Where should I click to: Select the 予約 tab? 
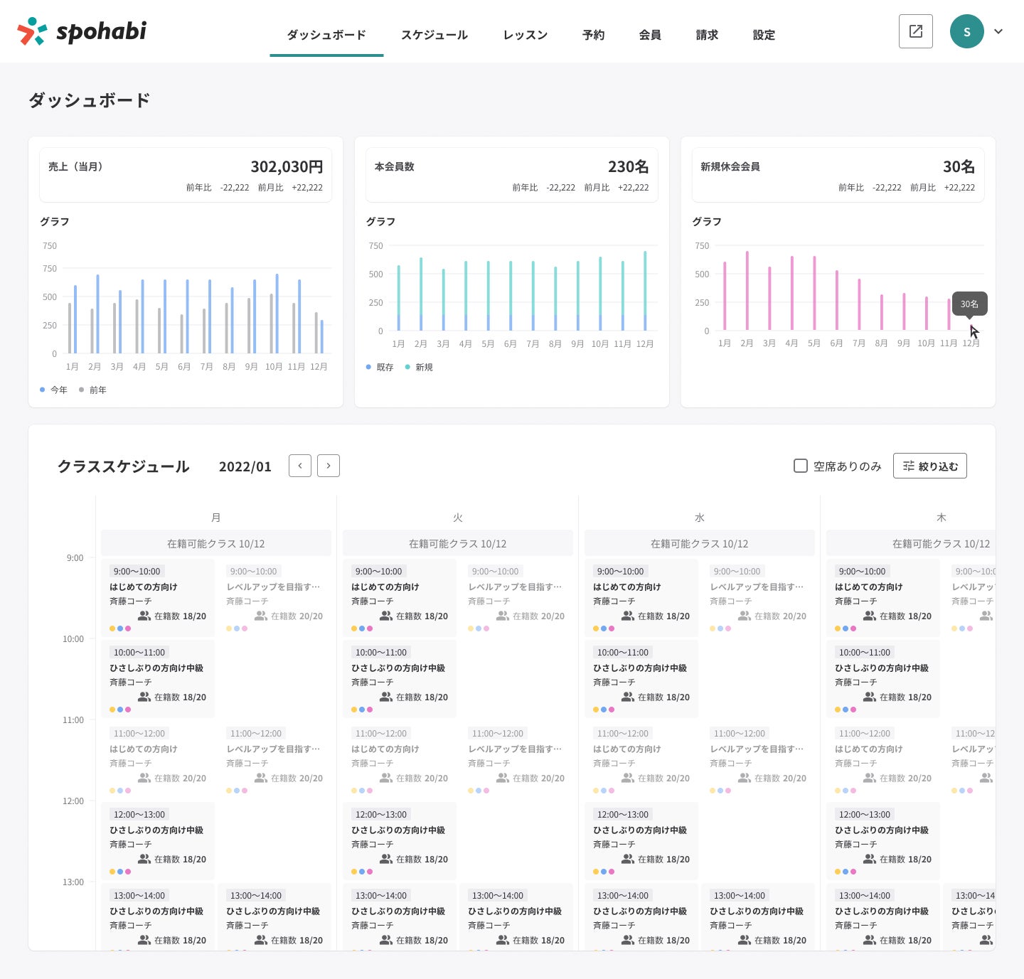click(x=593, y=35)
